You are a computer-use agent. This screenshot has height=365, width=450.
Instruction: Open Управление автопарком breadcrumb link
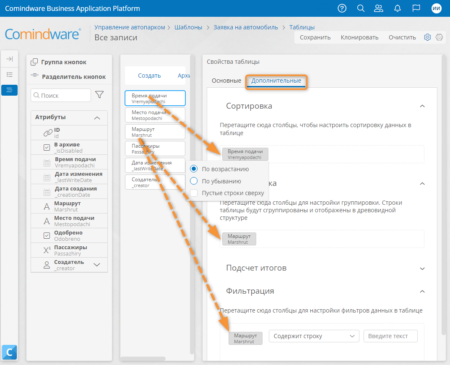point(130,27)
